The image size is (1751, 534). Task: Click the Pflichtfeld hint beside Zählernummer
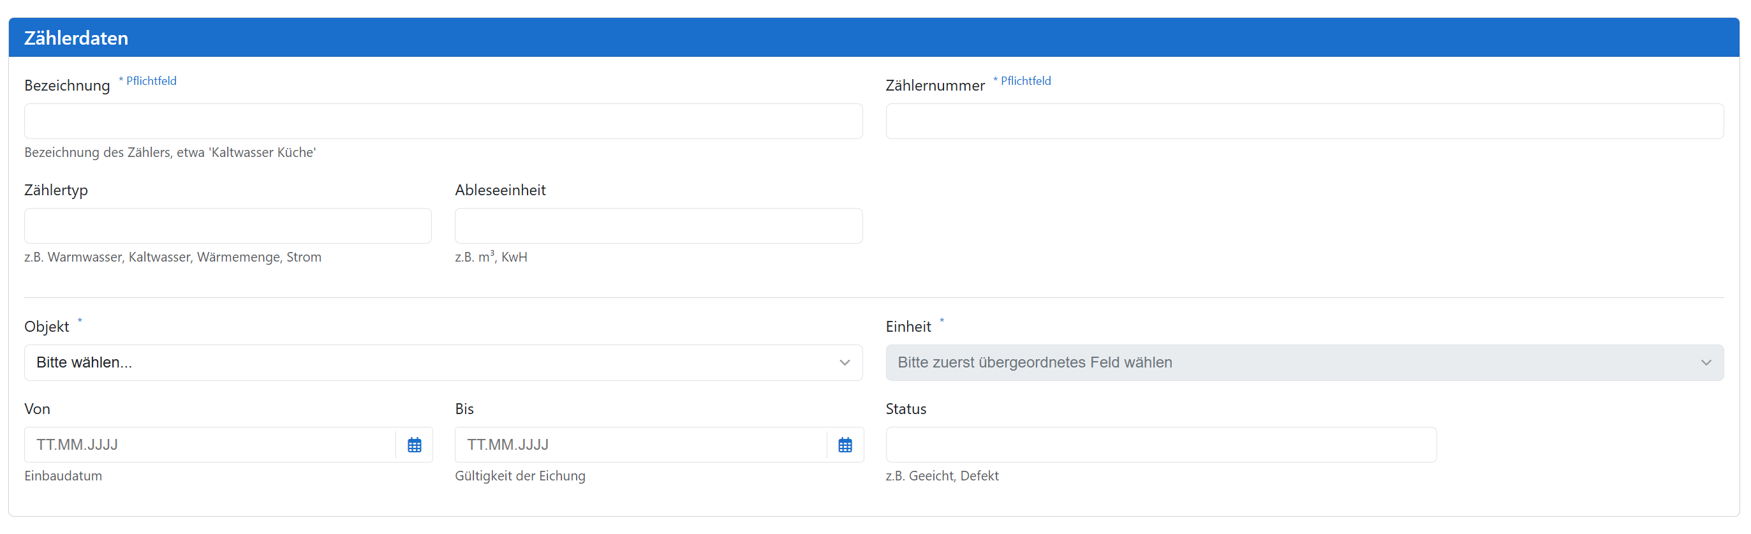pos(1025,81)
